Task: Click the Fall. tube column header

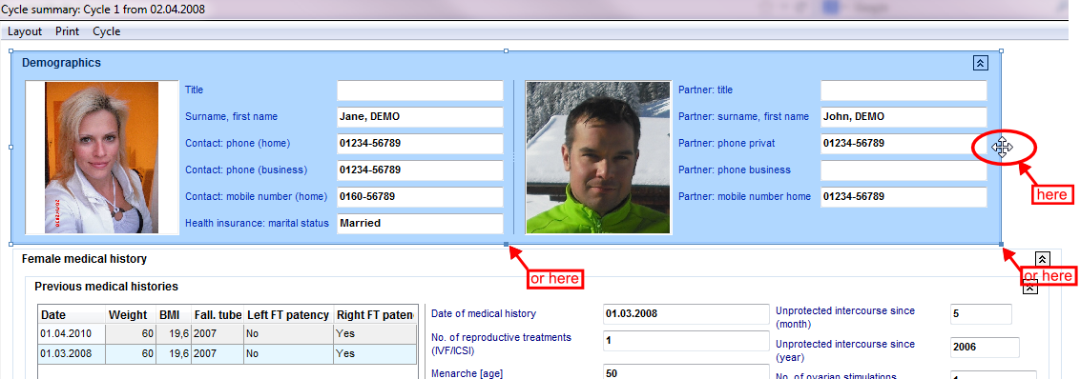Action: click(217, 315)
